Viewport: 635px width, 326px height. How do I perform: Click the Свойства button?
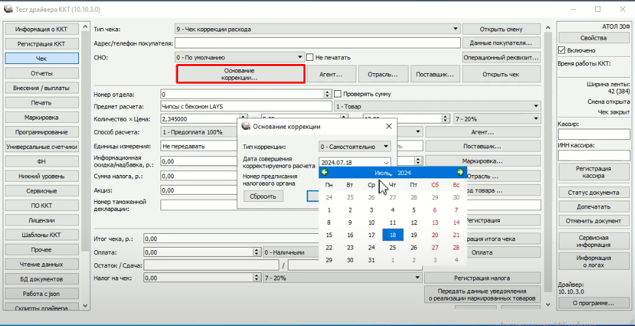[593, 39]
